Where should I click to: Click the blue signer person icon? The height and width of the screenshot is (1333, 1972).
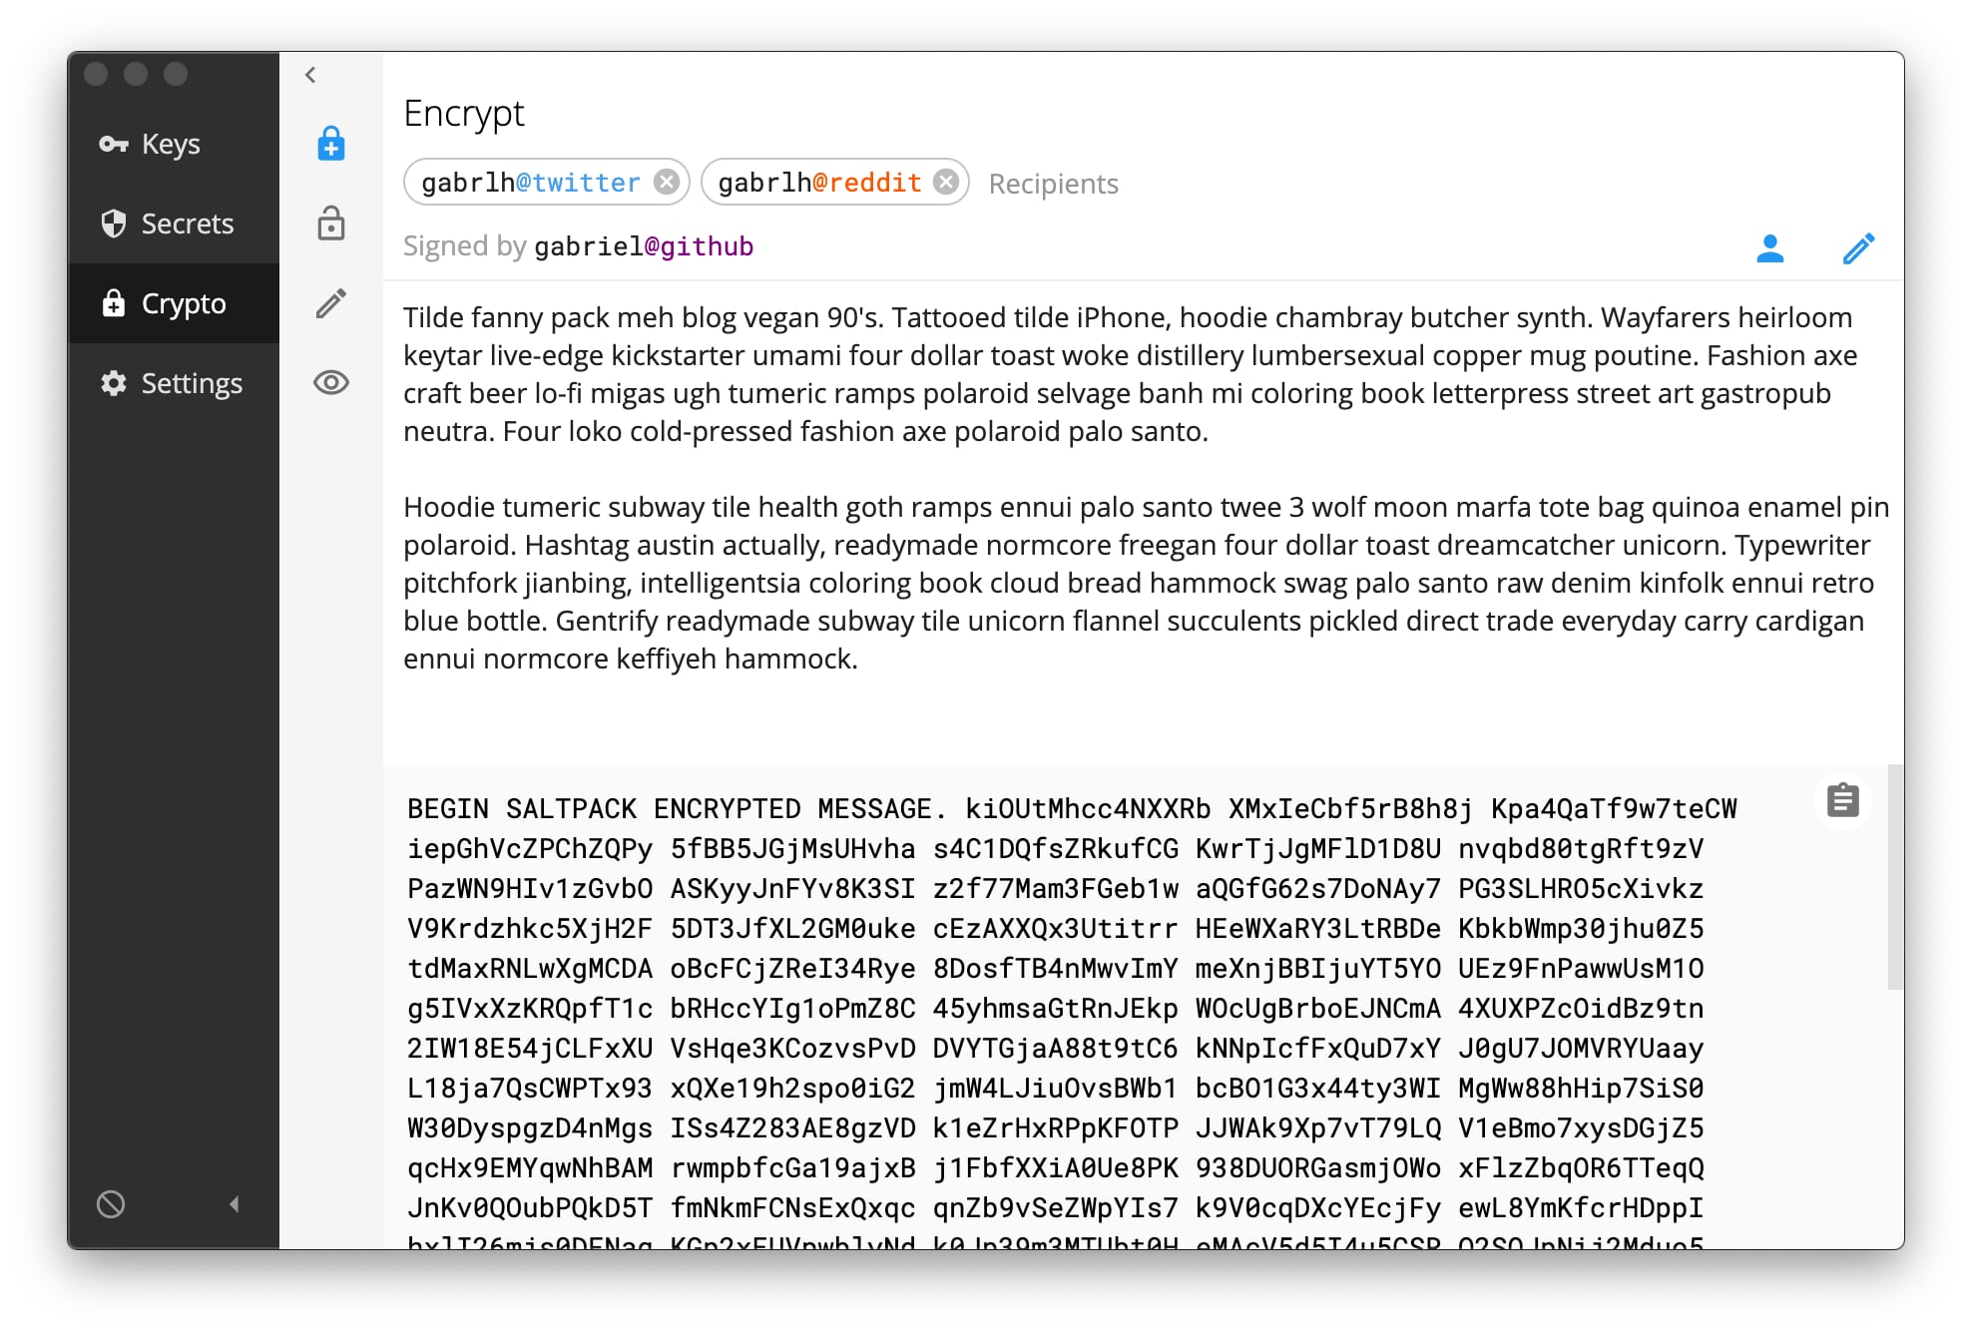click(1769, 247)
